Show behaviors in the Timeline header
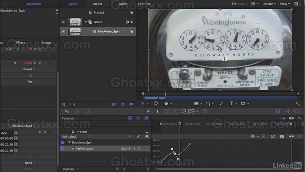The image size is (305, 172). [x=138, y=118]
